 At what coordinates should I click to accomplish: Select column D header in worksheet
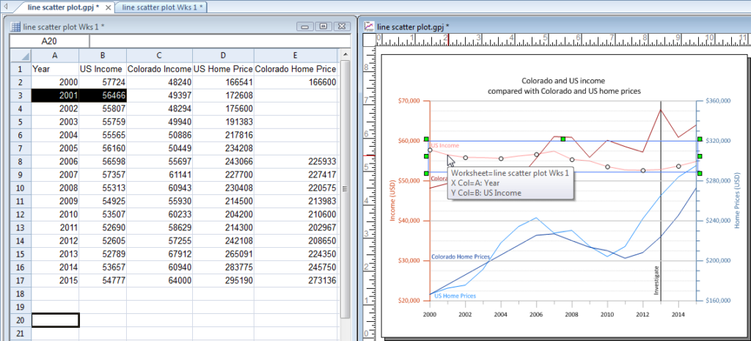point(222,55)
